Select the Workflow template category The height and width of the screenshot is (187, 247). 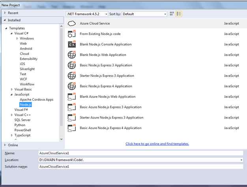pyautogui.click(x=27, y=84)
